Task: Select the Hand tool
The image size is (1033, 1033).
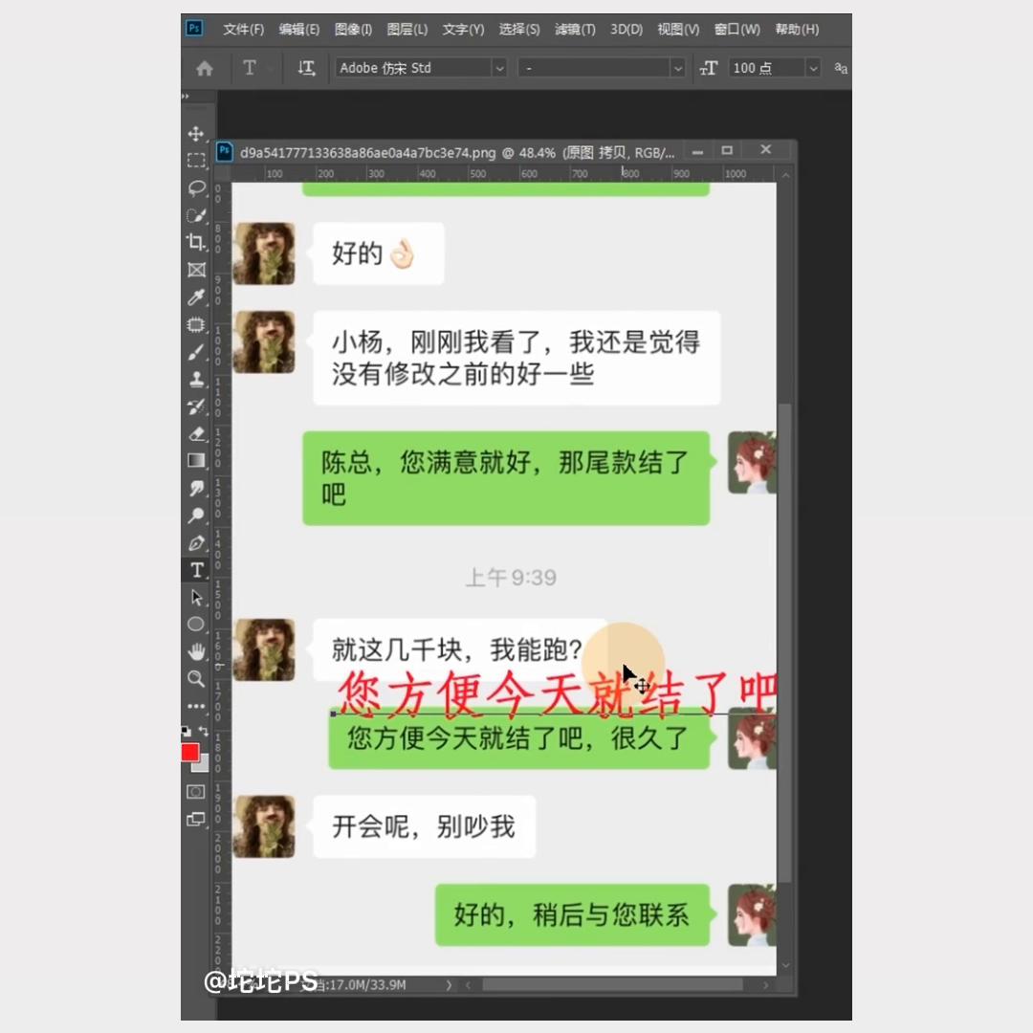Action: tap(196, 651)
